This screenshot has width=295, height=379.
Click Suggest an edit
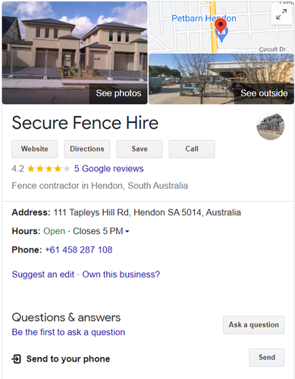pyautogui.click(x=43, y=274)
